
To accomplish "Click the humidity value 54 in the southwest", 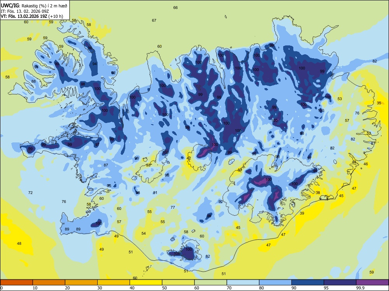I will click(144, 233).
